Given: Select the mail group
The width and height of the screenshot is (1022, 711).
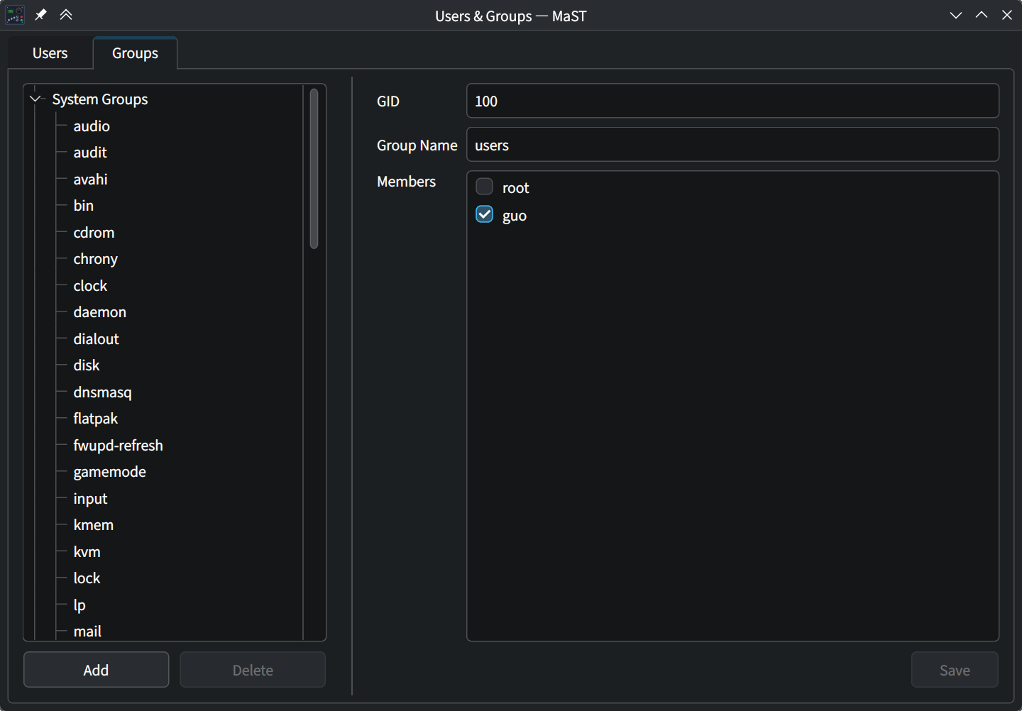Looking at the screenshot, I should [x=87, y=632].
